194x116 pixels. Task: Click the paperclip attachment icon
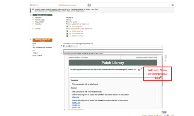64,110
